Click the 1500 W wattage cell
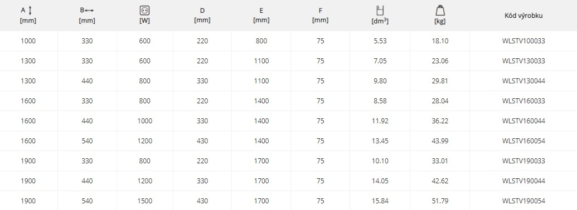The height and width of the screenshot is (210, 577). 144,201
